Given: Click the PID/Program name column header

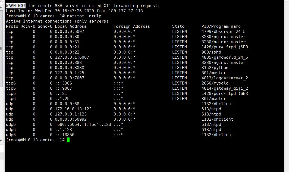Looking at the screenshot, I should point(221,26).
